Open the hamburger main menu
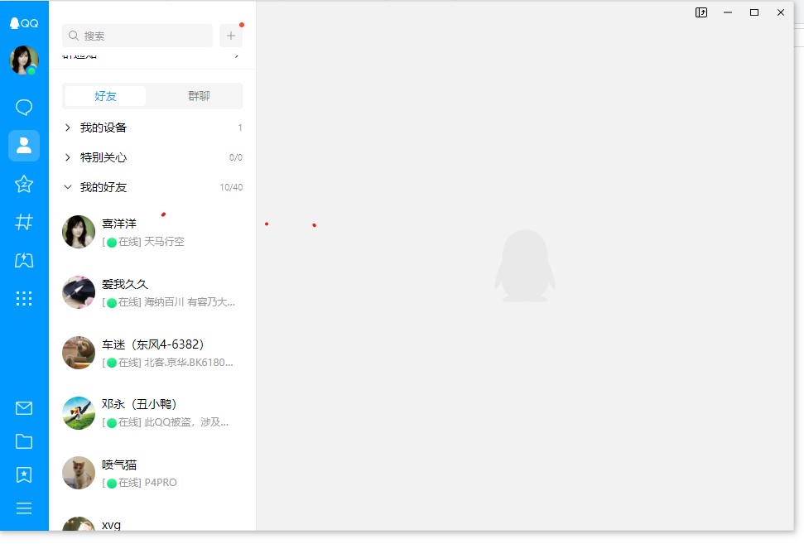Image resolution: width=804 pixels, height=544 pixels. (x=24, y=508)
